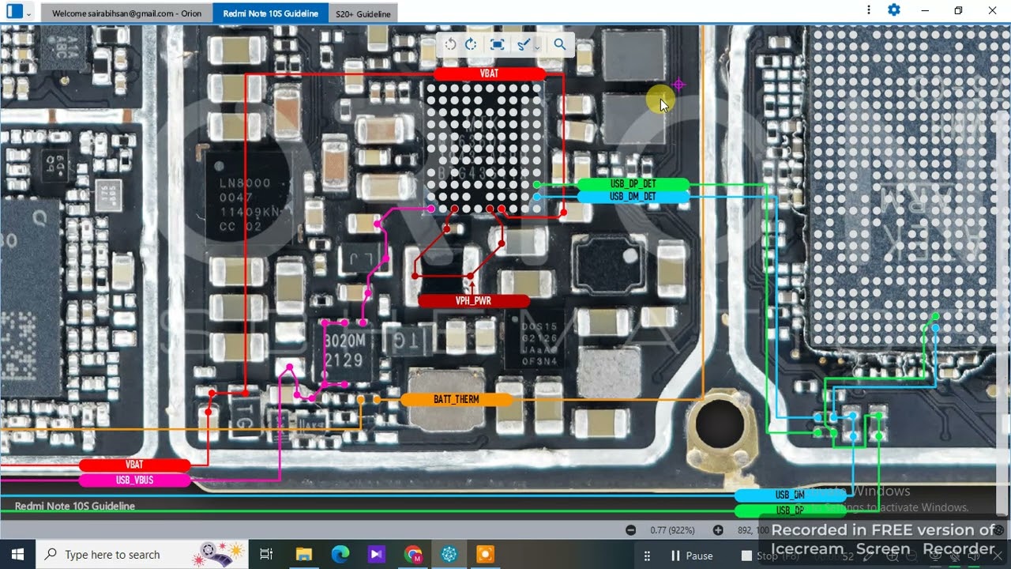The width and height of the screenshot is (1011, 569).
Task: Select the BATT_THERM net label
Action: click(457, 400)
